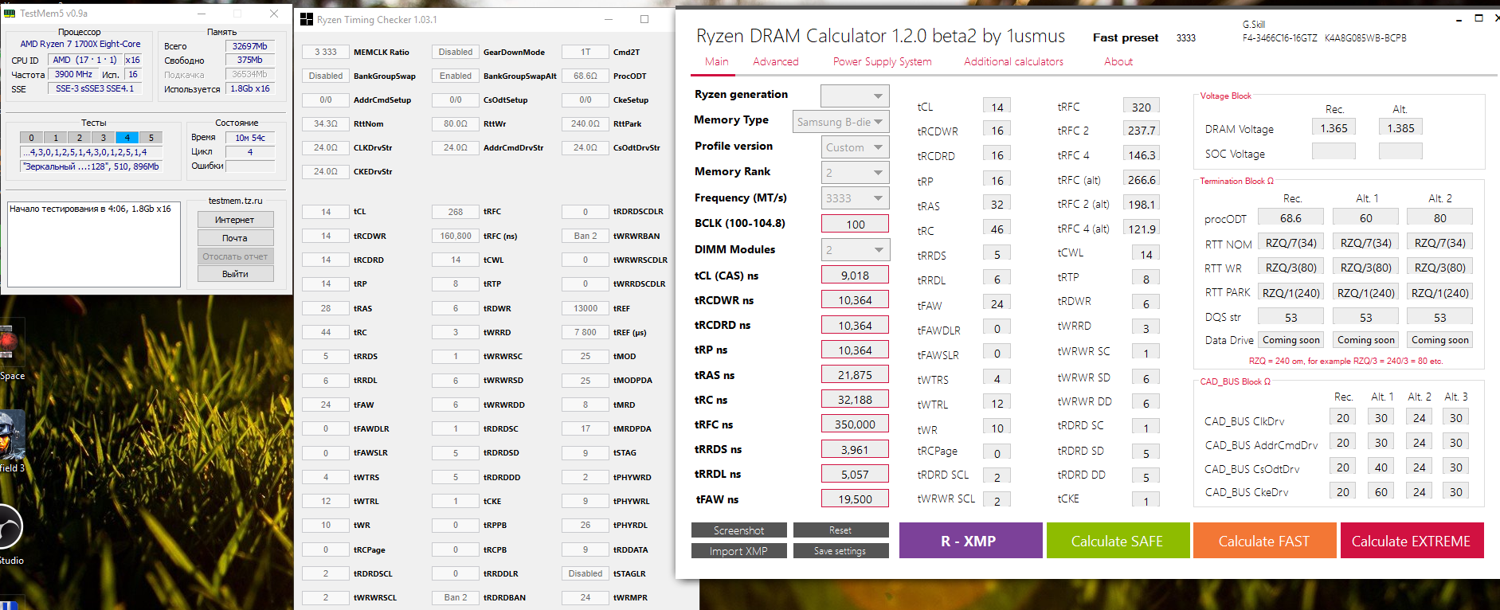Click the CAD_BUS CkeDrv Alt. 1 value 60
This screenshot has height=610, width=1500.
coord(1381,491)
